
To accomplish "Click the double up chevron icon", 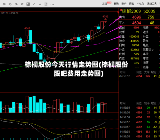I will pos(16,4).
